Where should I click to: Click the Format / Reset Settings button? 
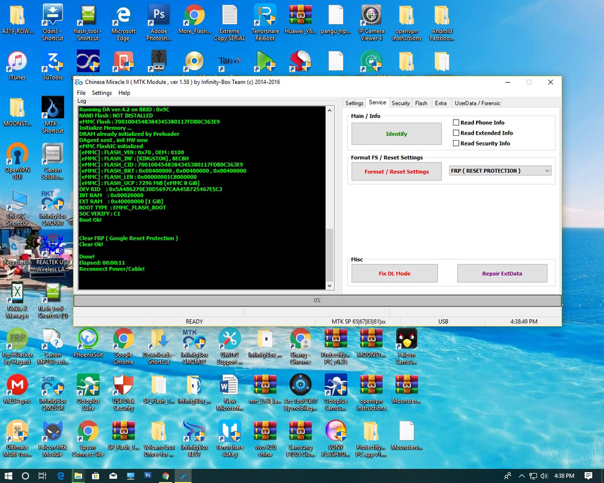[x=396, y=171]
